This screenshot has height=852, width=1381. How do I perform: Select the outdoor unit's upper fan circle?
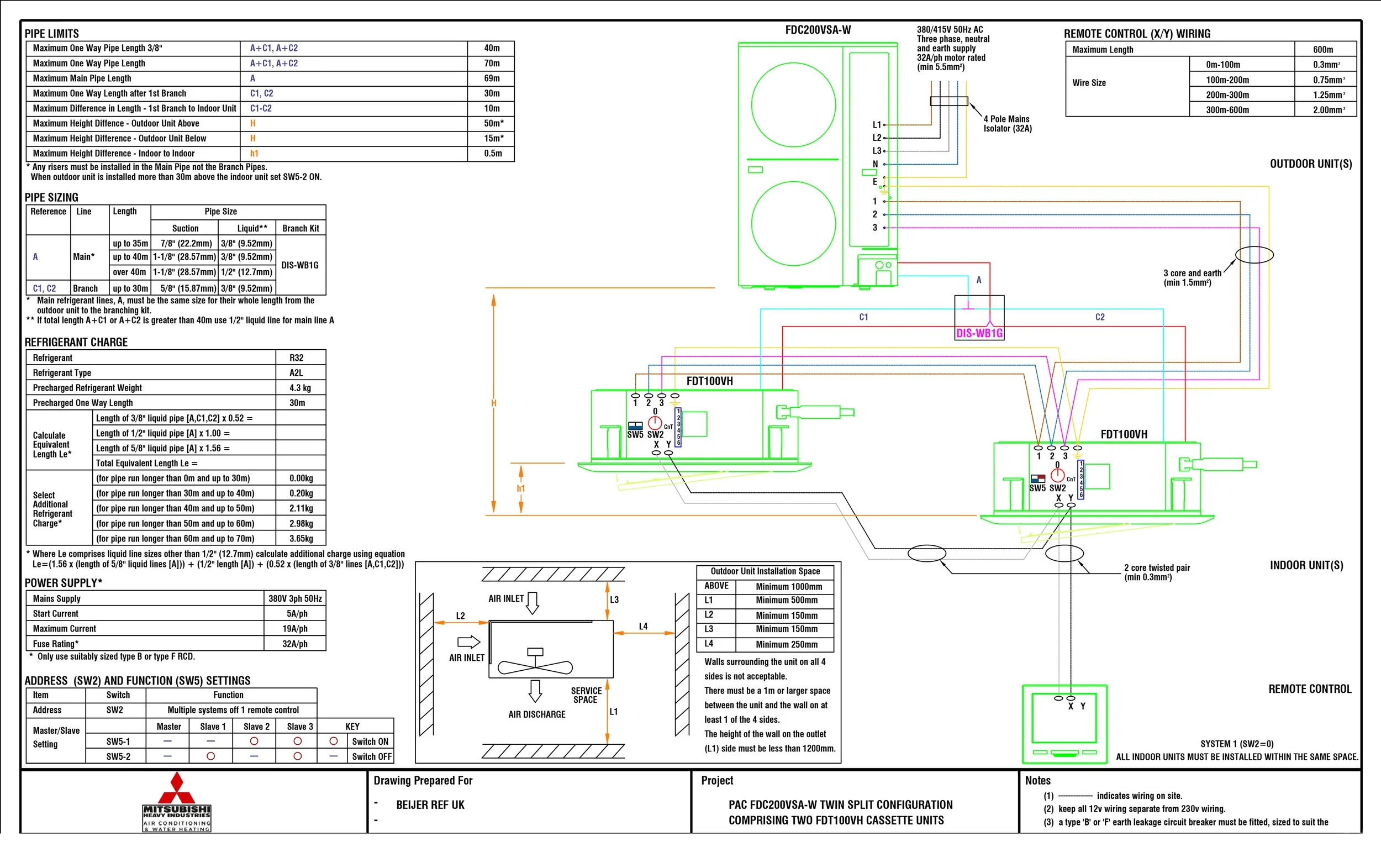pyautogui.click(x=794, y=105)
